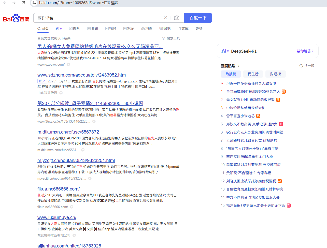Click the AI+ tab icon
This screenshot has width=327, height=248.
pyautogui.click(x=59, y=28)
